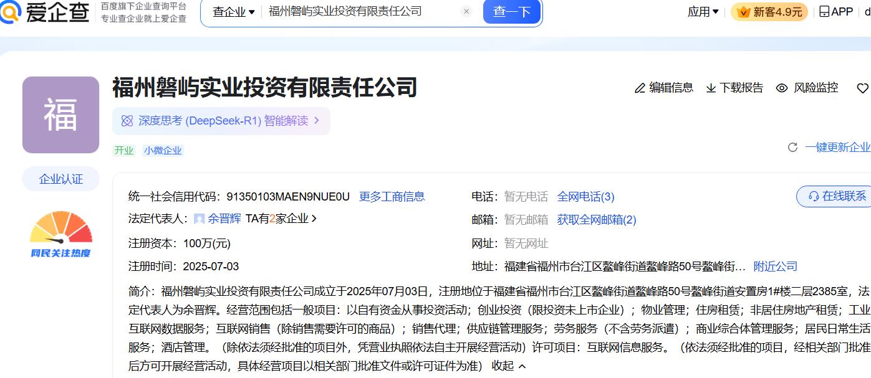Open the 查企业 search type dropdown
The width and height of the screenshot is (871, 378).
click(x=234, y=12)
